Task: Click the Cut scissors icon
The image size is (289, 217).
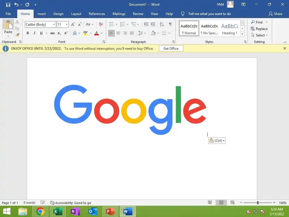Action: 17,22
